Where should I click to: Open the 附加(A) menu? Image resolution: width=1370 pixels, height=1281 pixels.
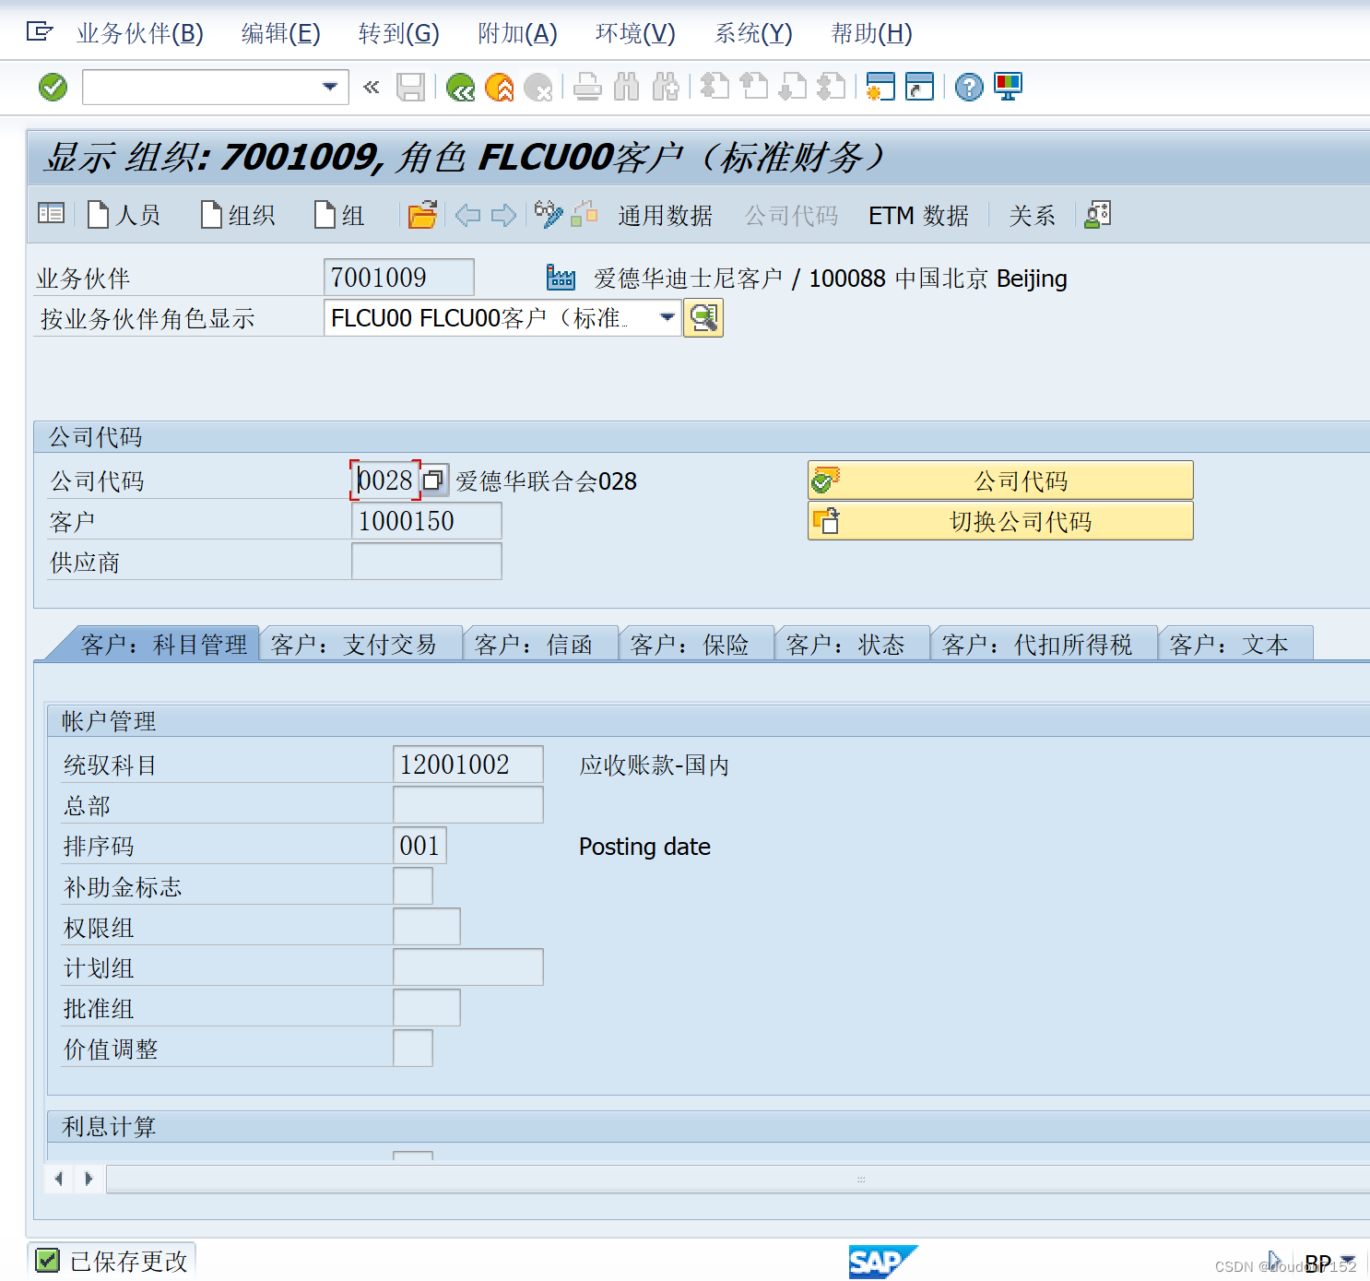pyautogui.click(x=517, y=33)
